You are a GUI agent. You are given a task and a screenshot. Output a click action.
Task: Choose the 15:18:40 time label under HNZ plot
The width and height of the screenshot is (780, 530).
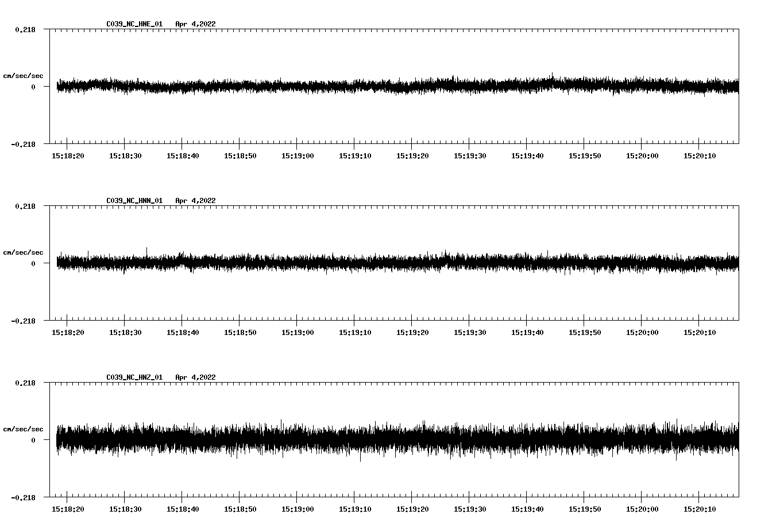pos(183,509)
